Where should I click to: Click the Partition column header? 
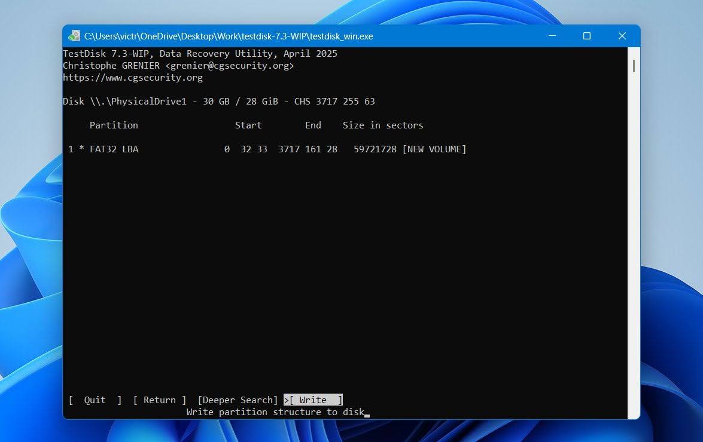[x=114, y=125]
